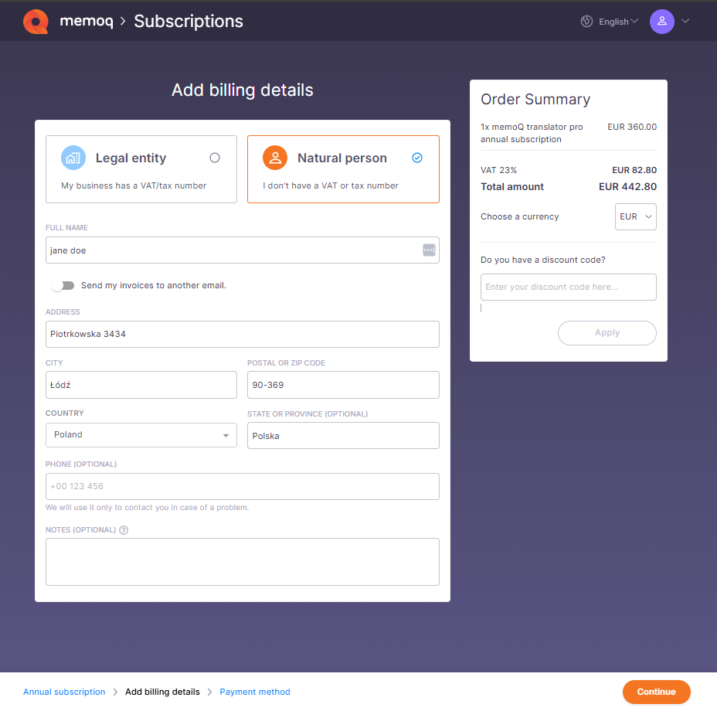717x711 pixels.
Task: Click the City field containing Łódź
Action: (x=141, y=385)
